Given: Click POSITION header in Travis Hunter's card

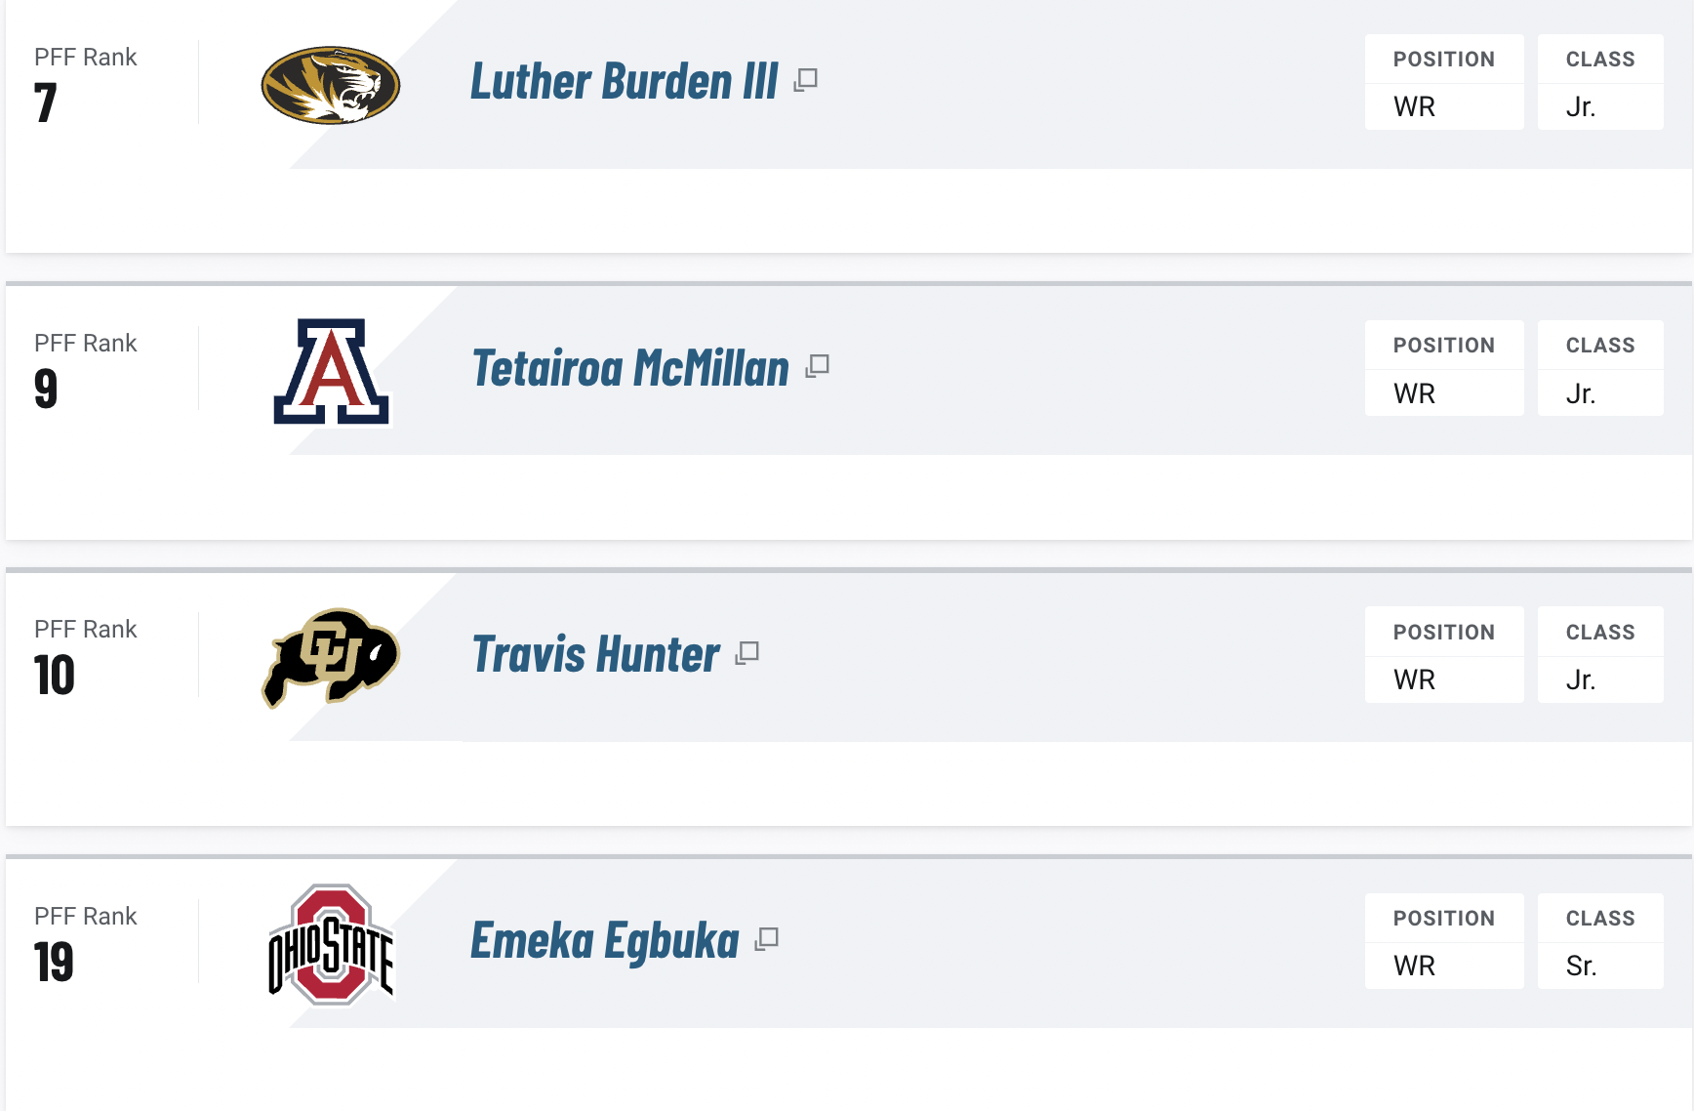Looking at the screenshot, I should 1443,632.
